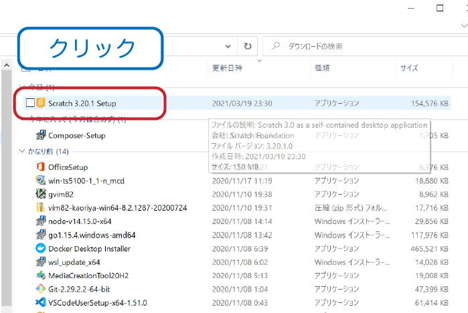Select vim82-kaoriya-win64-8.2.1287-20200724 file name
The height and width of the screenshot is (313, 468).
[118, 208]
